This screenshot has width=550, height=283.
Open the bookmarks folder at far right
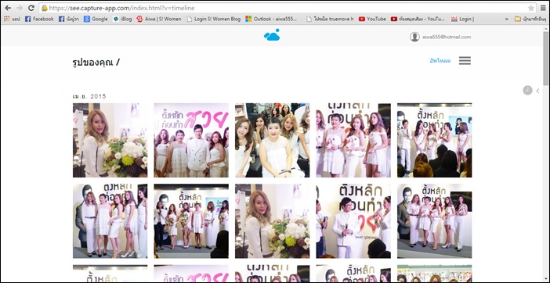530,19
